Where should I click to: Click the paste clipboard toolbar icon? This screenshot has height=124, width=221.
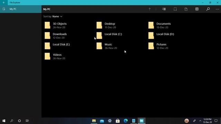tap(186, 9)
